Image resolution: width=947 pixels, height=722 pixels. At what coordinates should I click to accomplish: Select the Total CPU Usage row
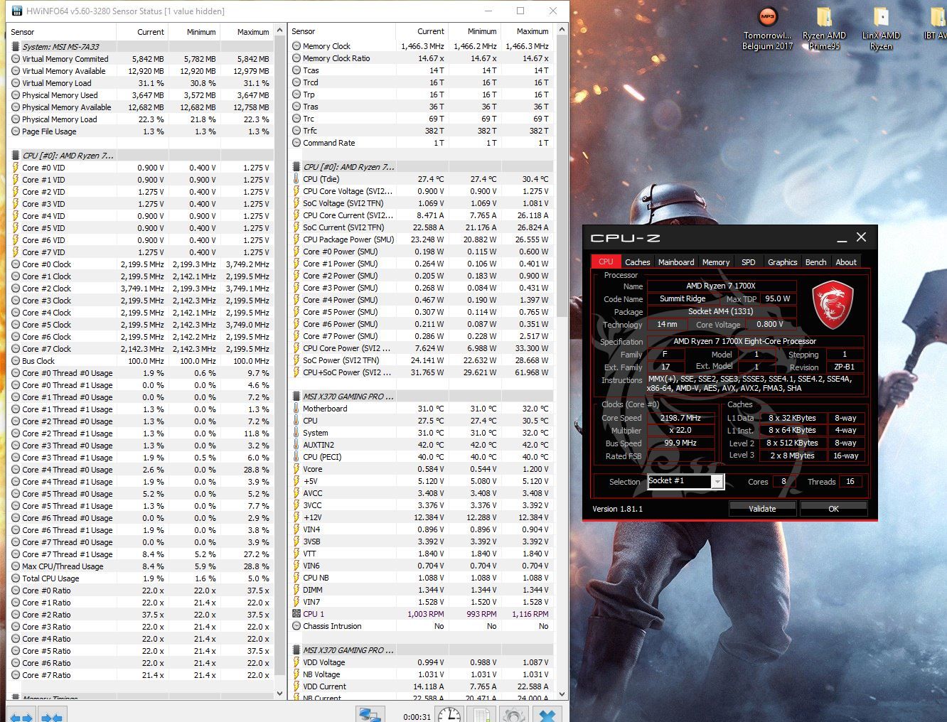click(140, 578)
